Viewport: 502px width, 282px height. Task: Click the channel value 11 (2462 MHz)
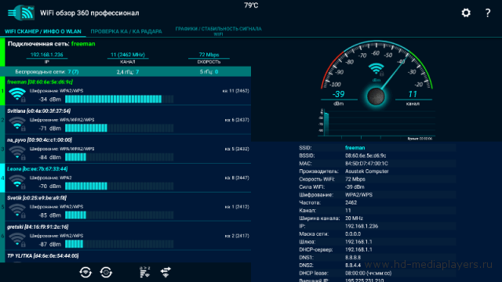(128, 55)
